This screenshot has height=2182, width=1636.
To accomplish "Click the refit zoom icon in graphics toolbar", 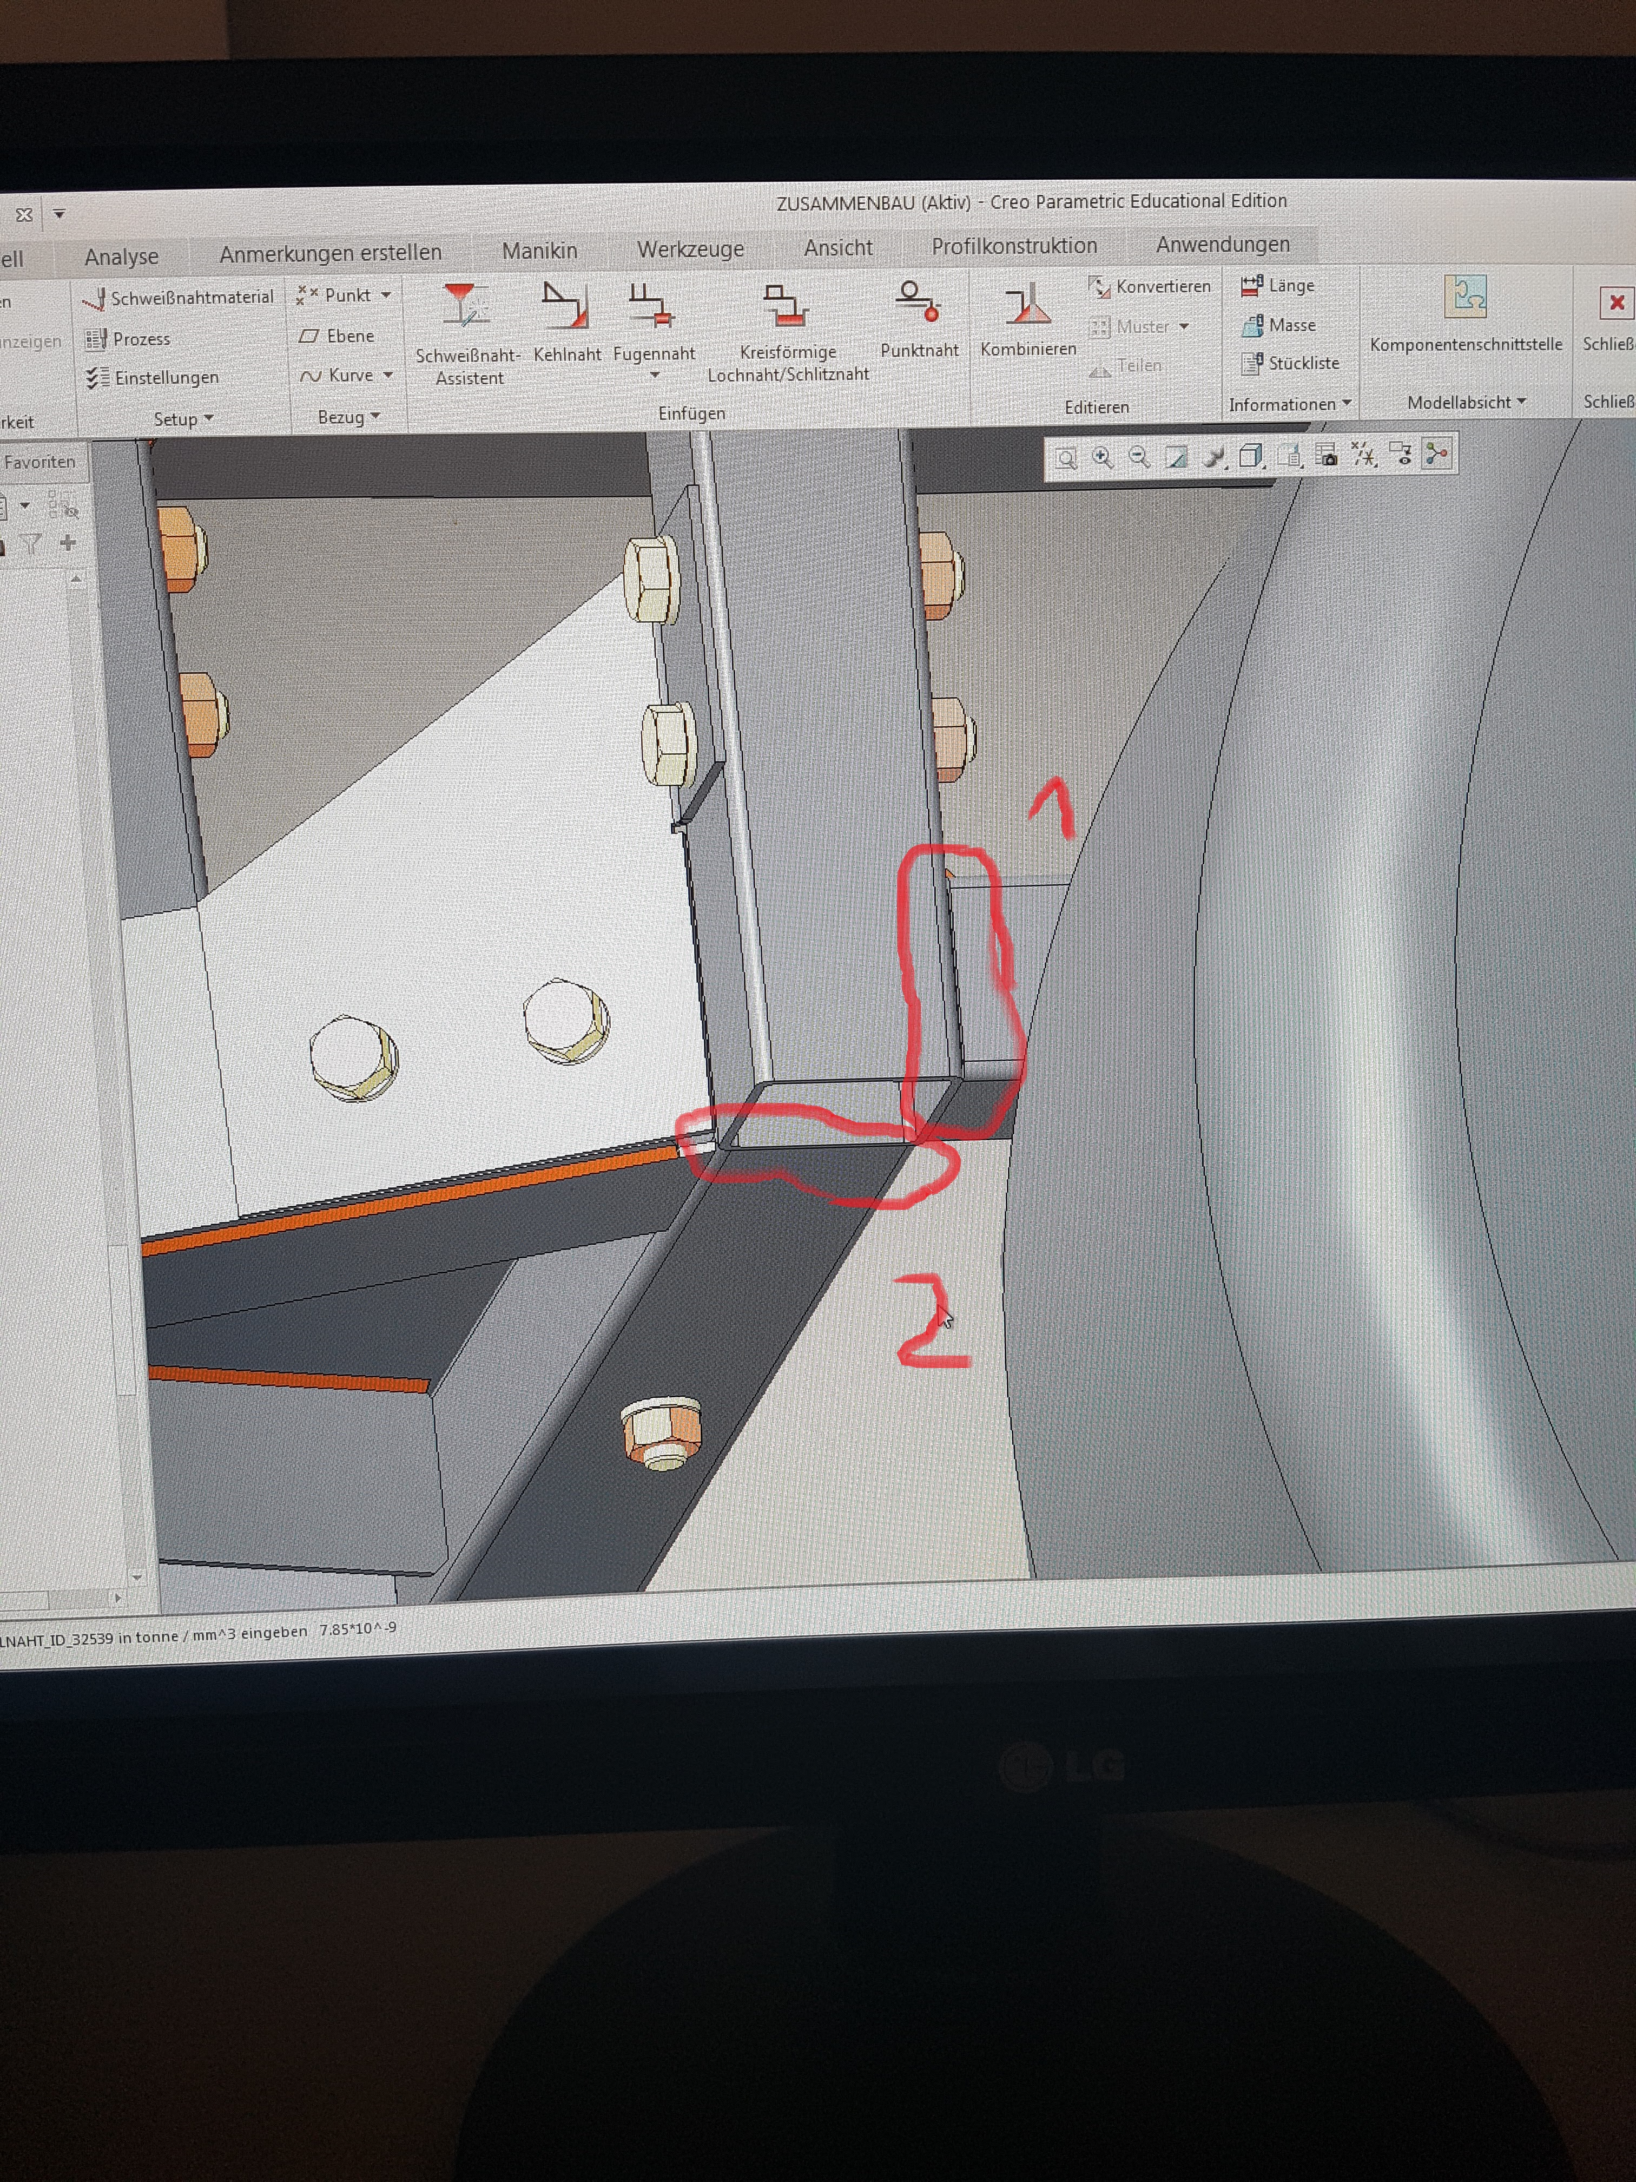I will coord(1066,459).
